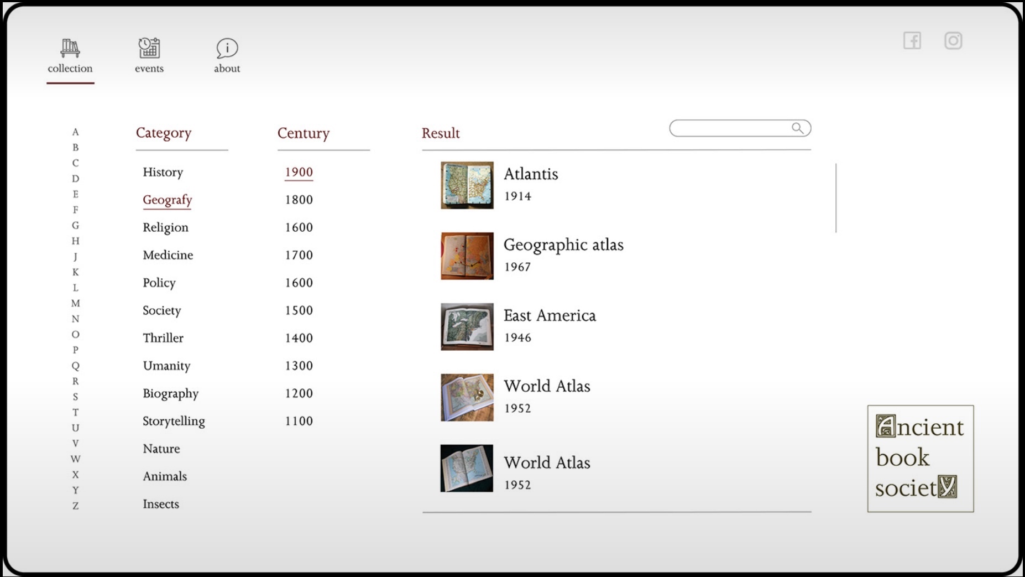The height and width of the screenshot is (577, 1025).
Task: Open the Geographic atlas thumbnail
Action: pyautogui.click(x=467, y=256)
